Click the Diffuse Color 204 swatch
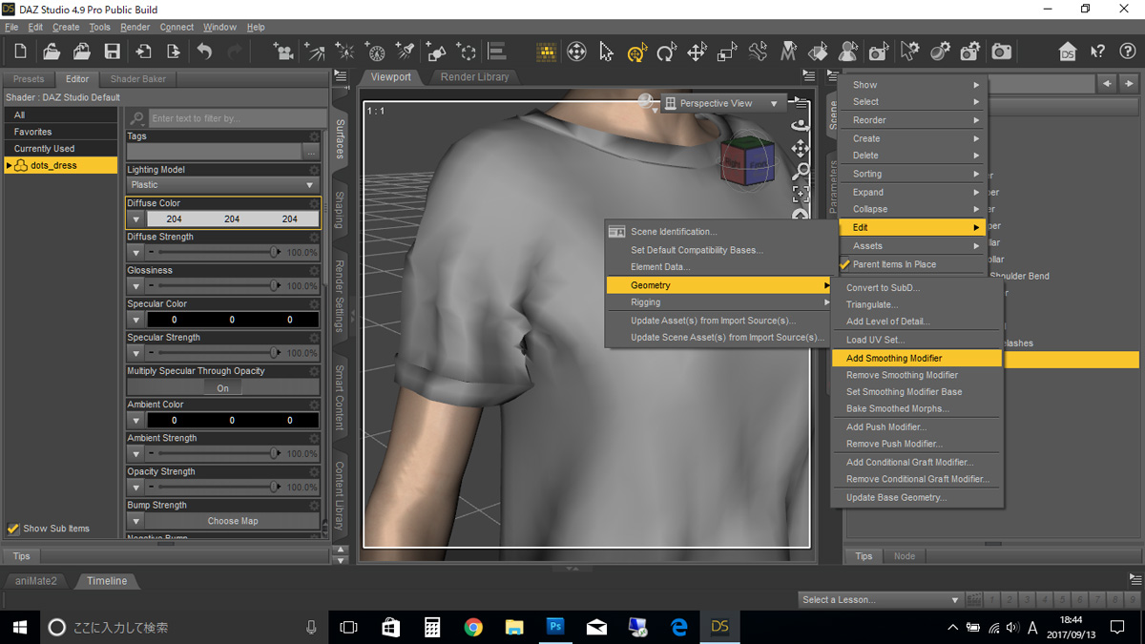Screen dimensions: 1145x644 tap(232, 218)
